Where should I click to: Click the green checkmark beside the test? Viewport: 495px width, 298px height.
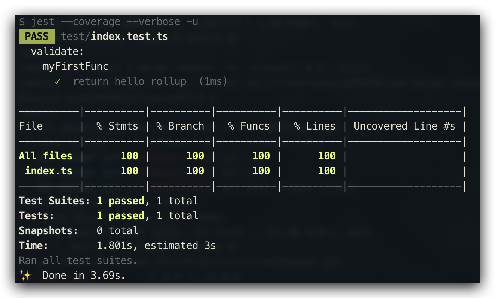[58, 81]
